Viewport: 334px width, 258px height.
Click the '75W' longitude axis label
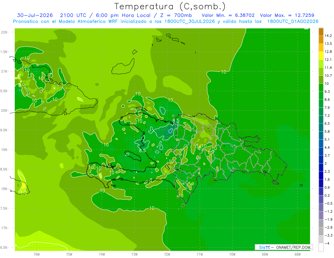69,254
